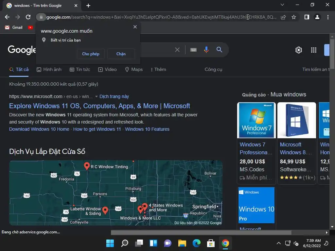Open taskbar Search
The width and height of the screenshot is (335, 251).
[125, 243]
